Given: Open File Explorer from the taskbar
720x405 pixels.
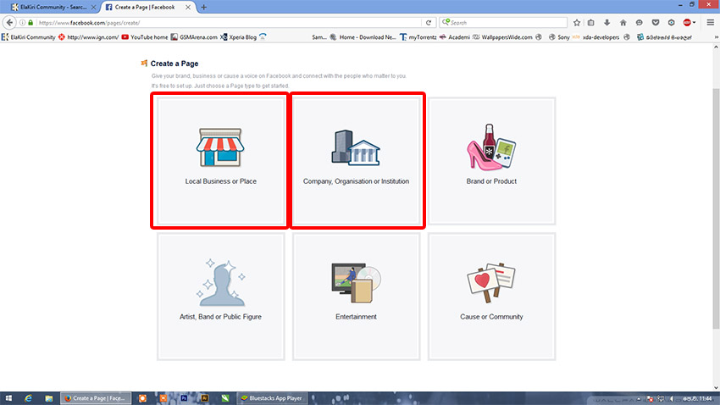Looking at the screenshot, I should (48, 398).
